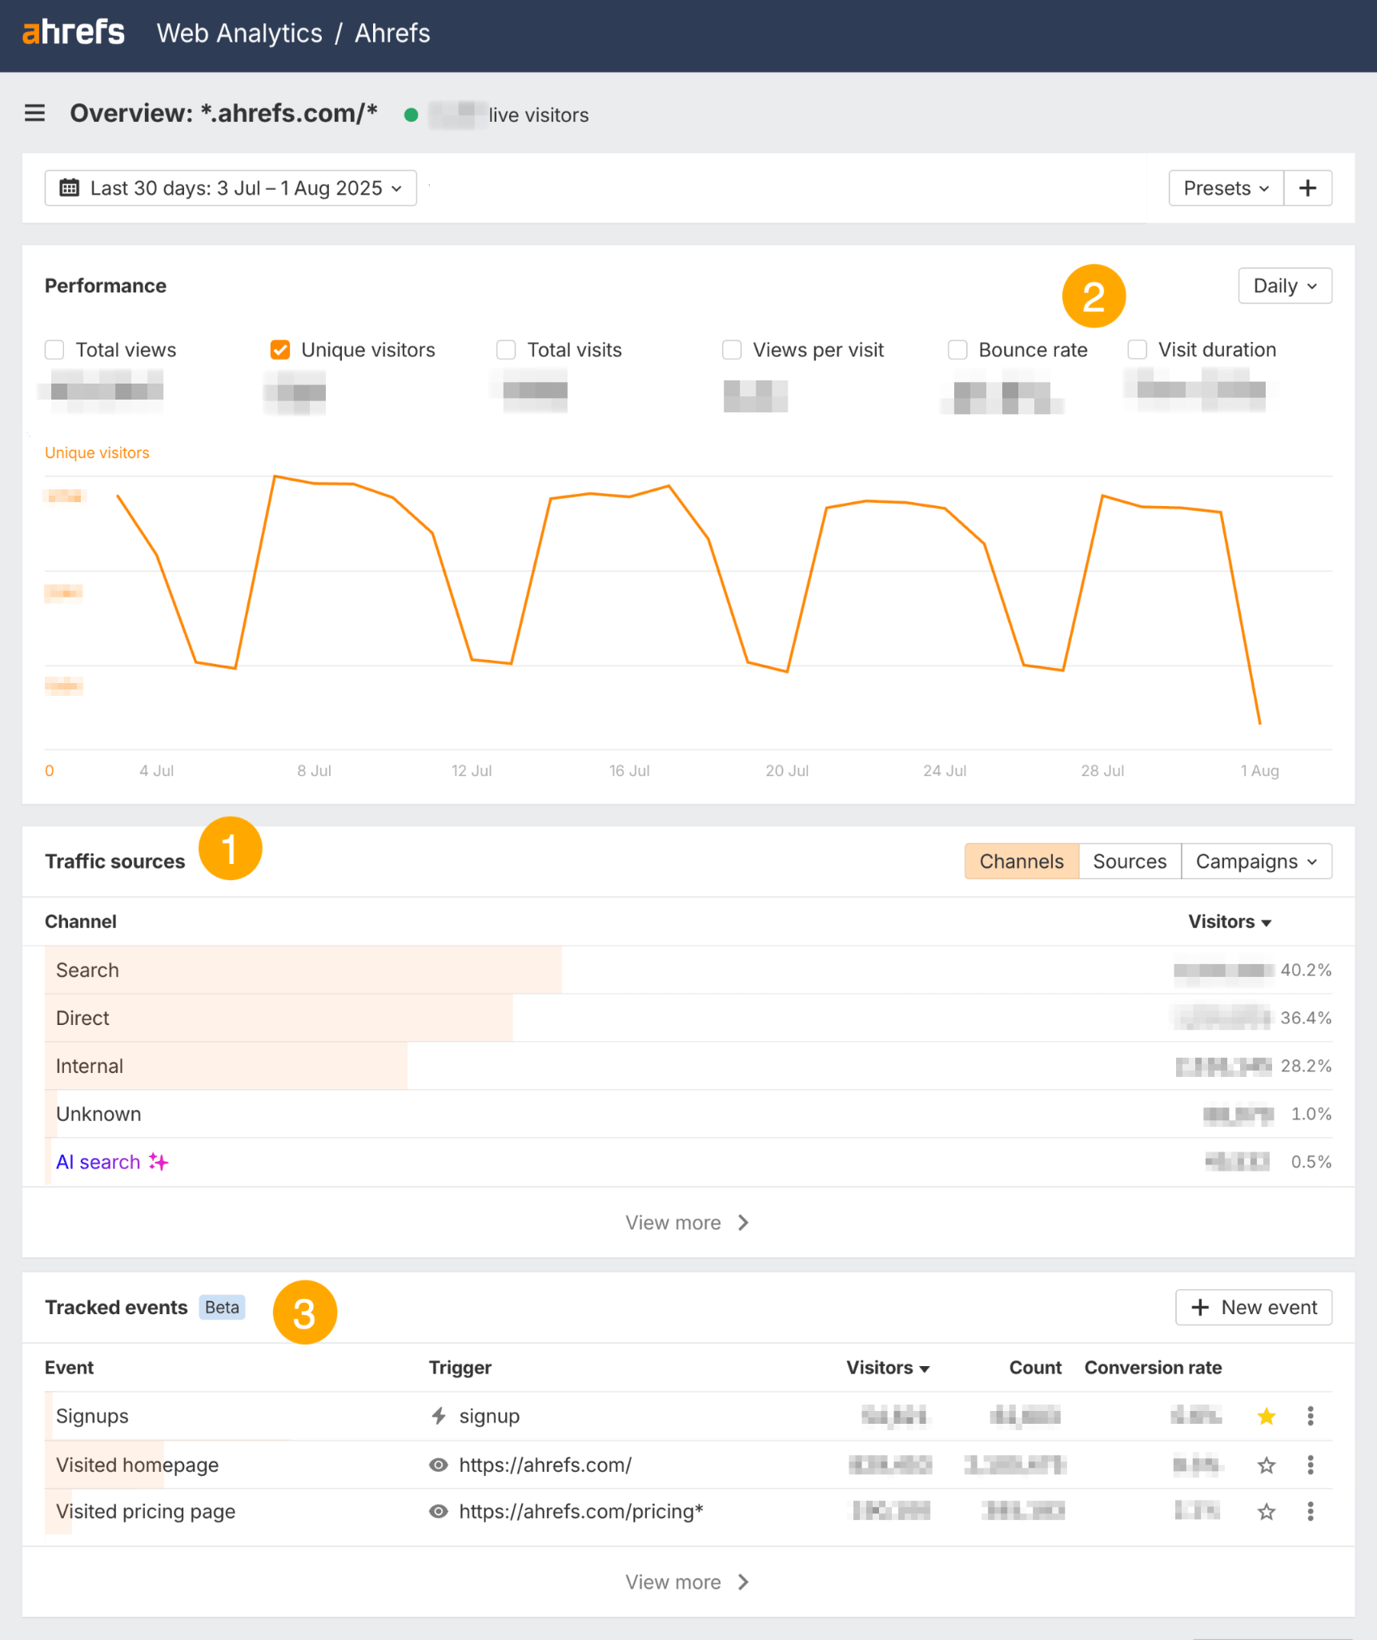This screenshot has width=1377, height=1640.
Task: Click View more under Traffic sources
Action: click(x=687, y=1222)
